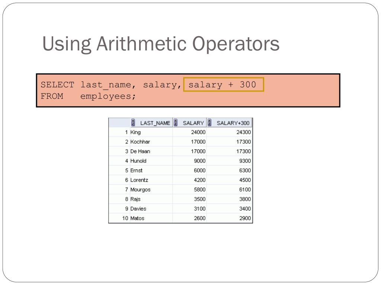Click the sort icon beside SALARY+300 header

[x=209, y=123]
